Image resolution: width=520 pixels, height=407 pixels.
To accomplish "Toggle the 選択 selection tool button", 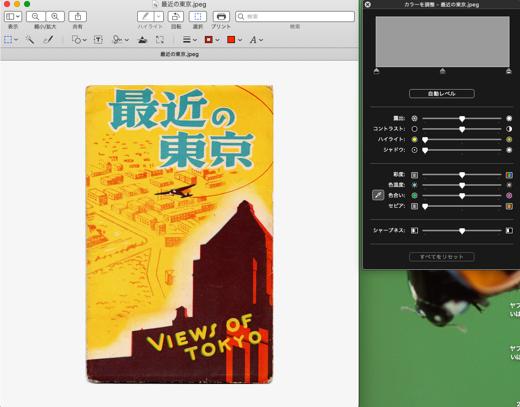I will pos(198,17).
